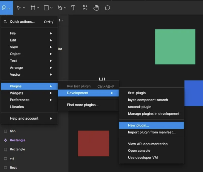Click the search icon beside Quick actions
This screenshot has width=203, height=172.
pyautogui.click(x=5, y=22)
